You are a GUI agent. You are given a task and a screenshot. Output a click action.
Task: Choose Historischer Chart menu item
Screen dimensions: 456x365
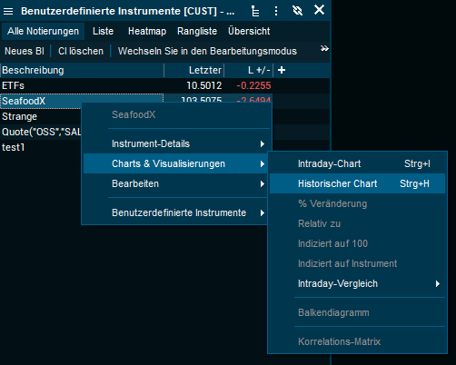[357, 183]
